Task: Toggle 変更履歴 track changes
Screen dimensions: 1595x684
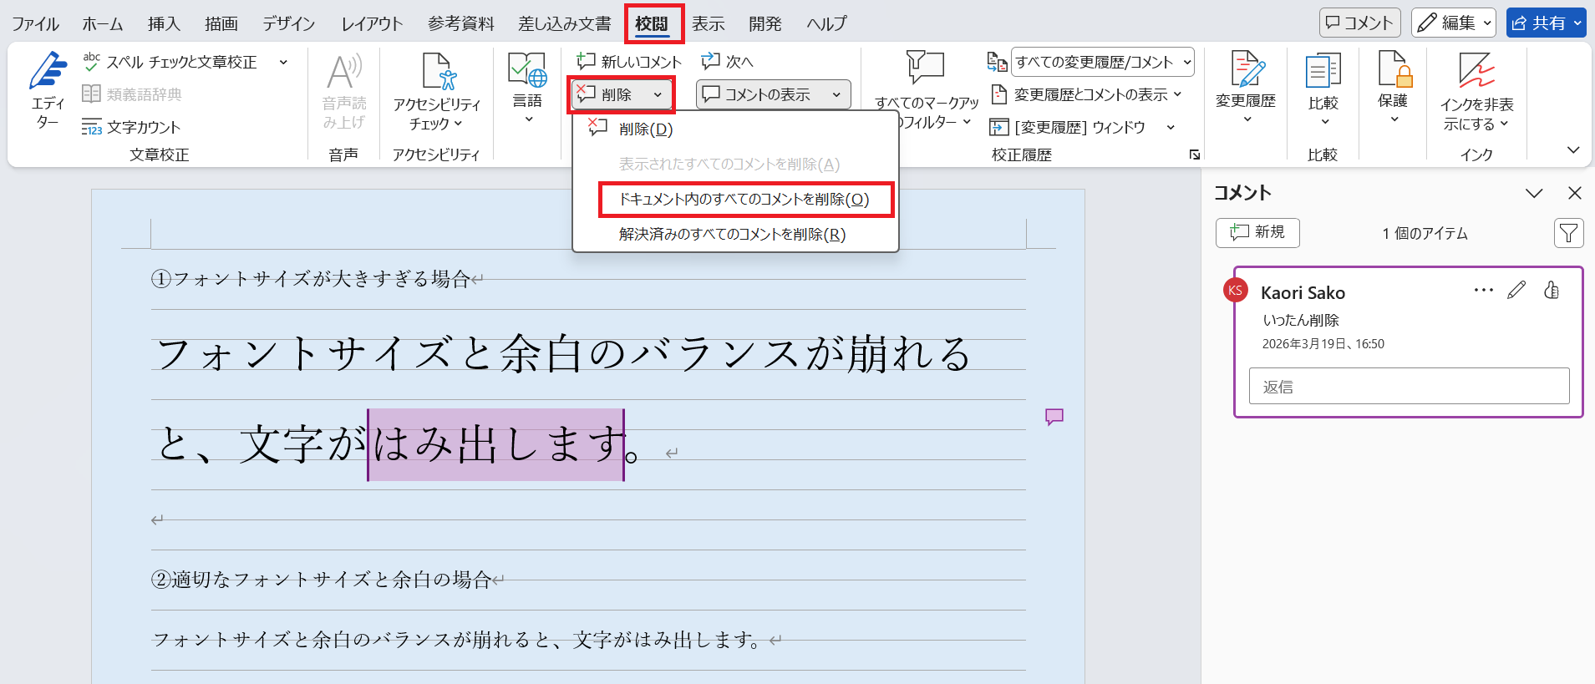Action: [1246, 89]
